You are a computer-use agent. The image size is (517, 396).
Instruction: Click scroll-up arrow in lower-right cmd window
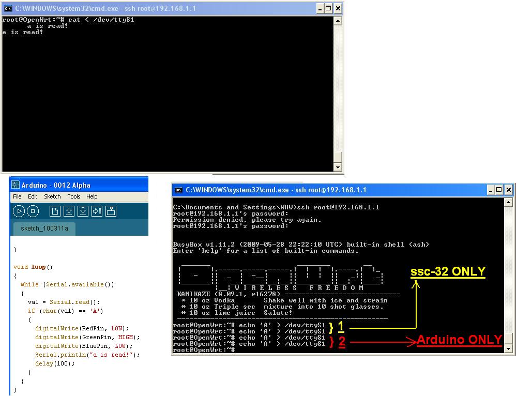pyautogui.click(x=508, y=202)
